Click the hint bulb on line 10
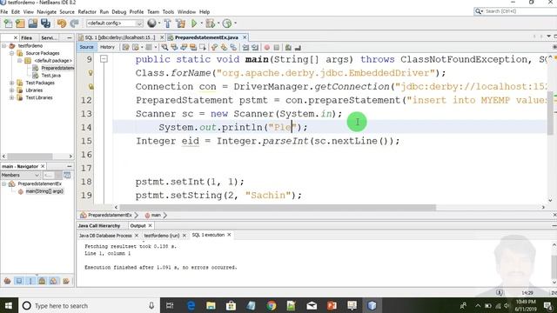557x313 pixels. (x=91, y=73)
